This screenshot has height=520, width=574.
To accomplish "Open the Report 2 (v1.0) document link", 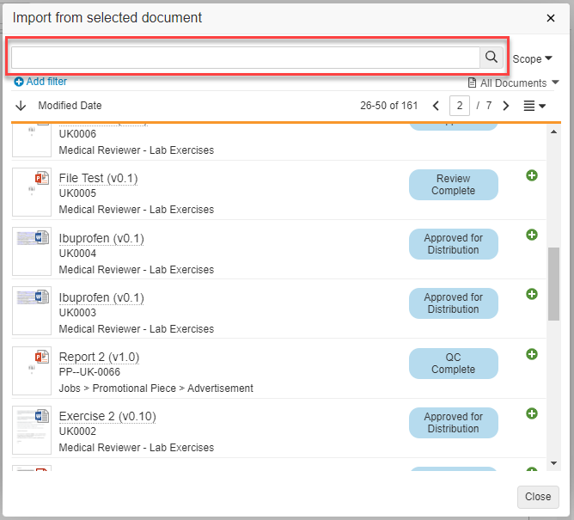I will click(99, 357).
